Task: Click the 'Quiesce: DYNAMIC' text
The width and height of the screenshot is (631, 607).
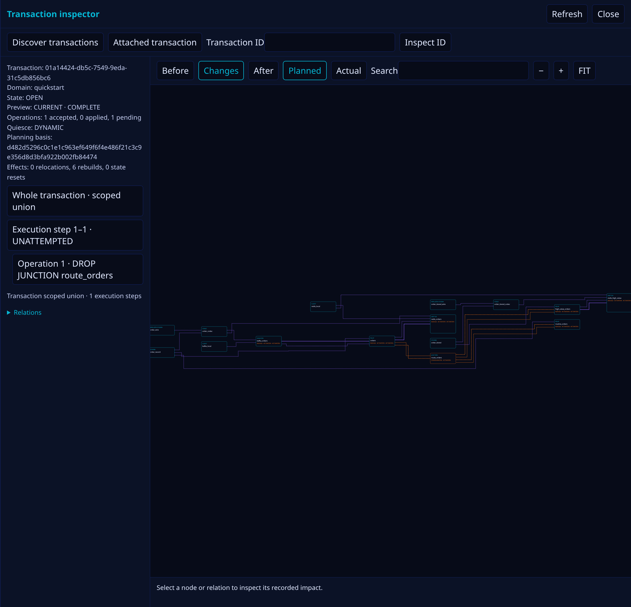Action: pos(35,127)
